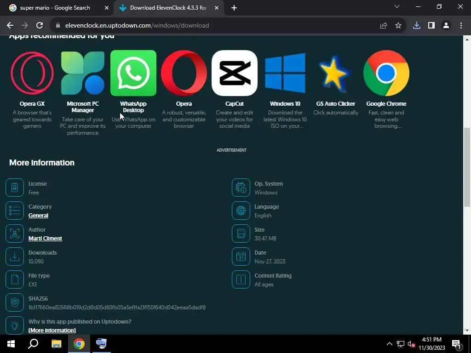Click the SHA256 shield icon

14,302
